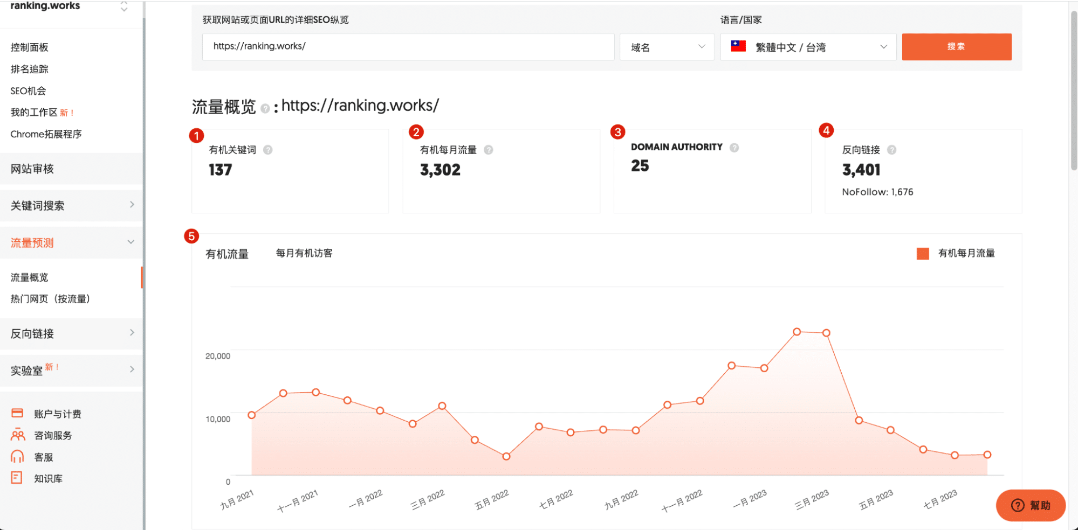Click help icon beside 有机关键词
This screenshot has width=1078, height=530.
point(267,150)
